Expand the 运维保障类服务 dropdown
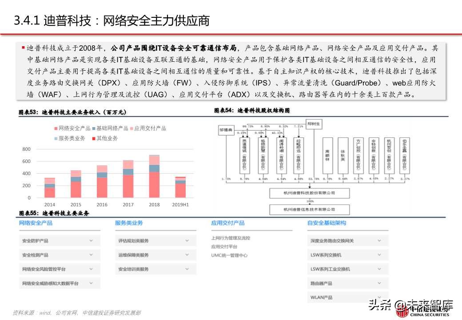 155,254
